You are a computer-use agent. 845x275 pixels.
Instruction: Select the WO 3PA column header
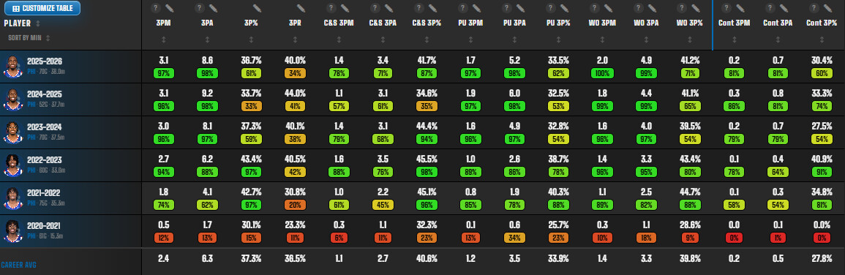pyautogui.click(x=645, y=23)
